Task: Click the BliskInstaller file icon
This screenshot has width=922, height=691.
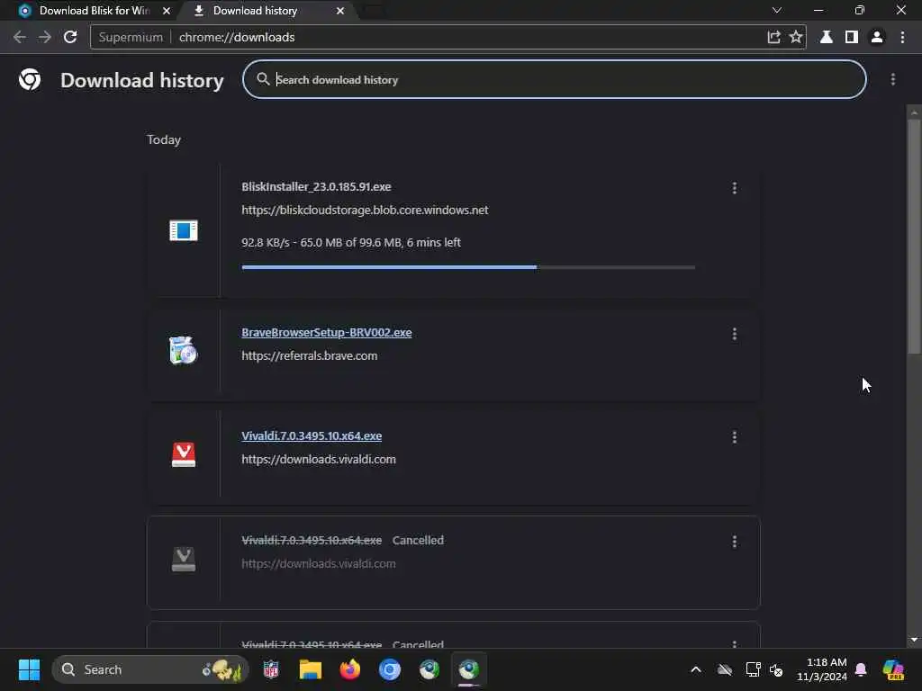Action: (x=184, y=230)
